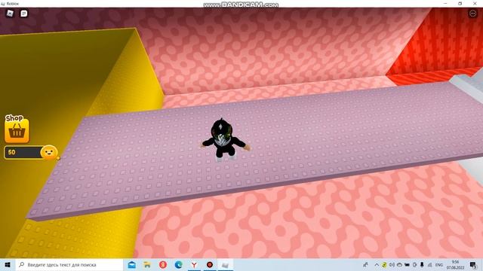Open the three-dots settings menu in top right
The width and height of the screenshot is (483, 271).
click(x=472, y=14)
